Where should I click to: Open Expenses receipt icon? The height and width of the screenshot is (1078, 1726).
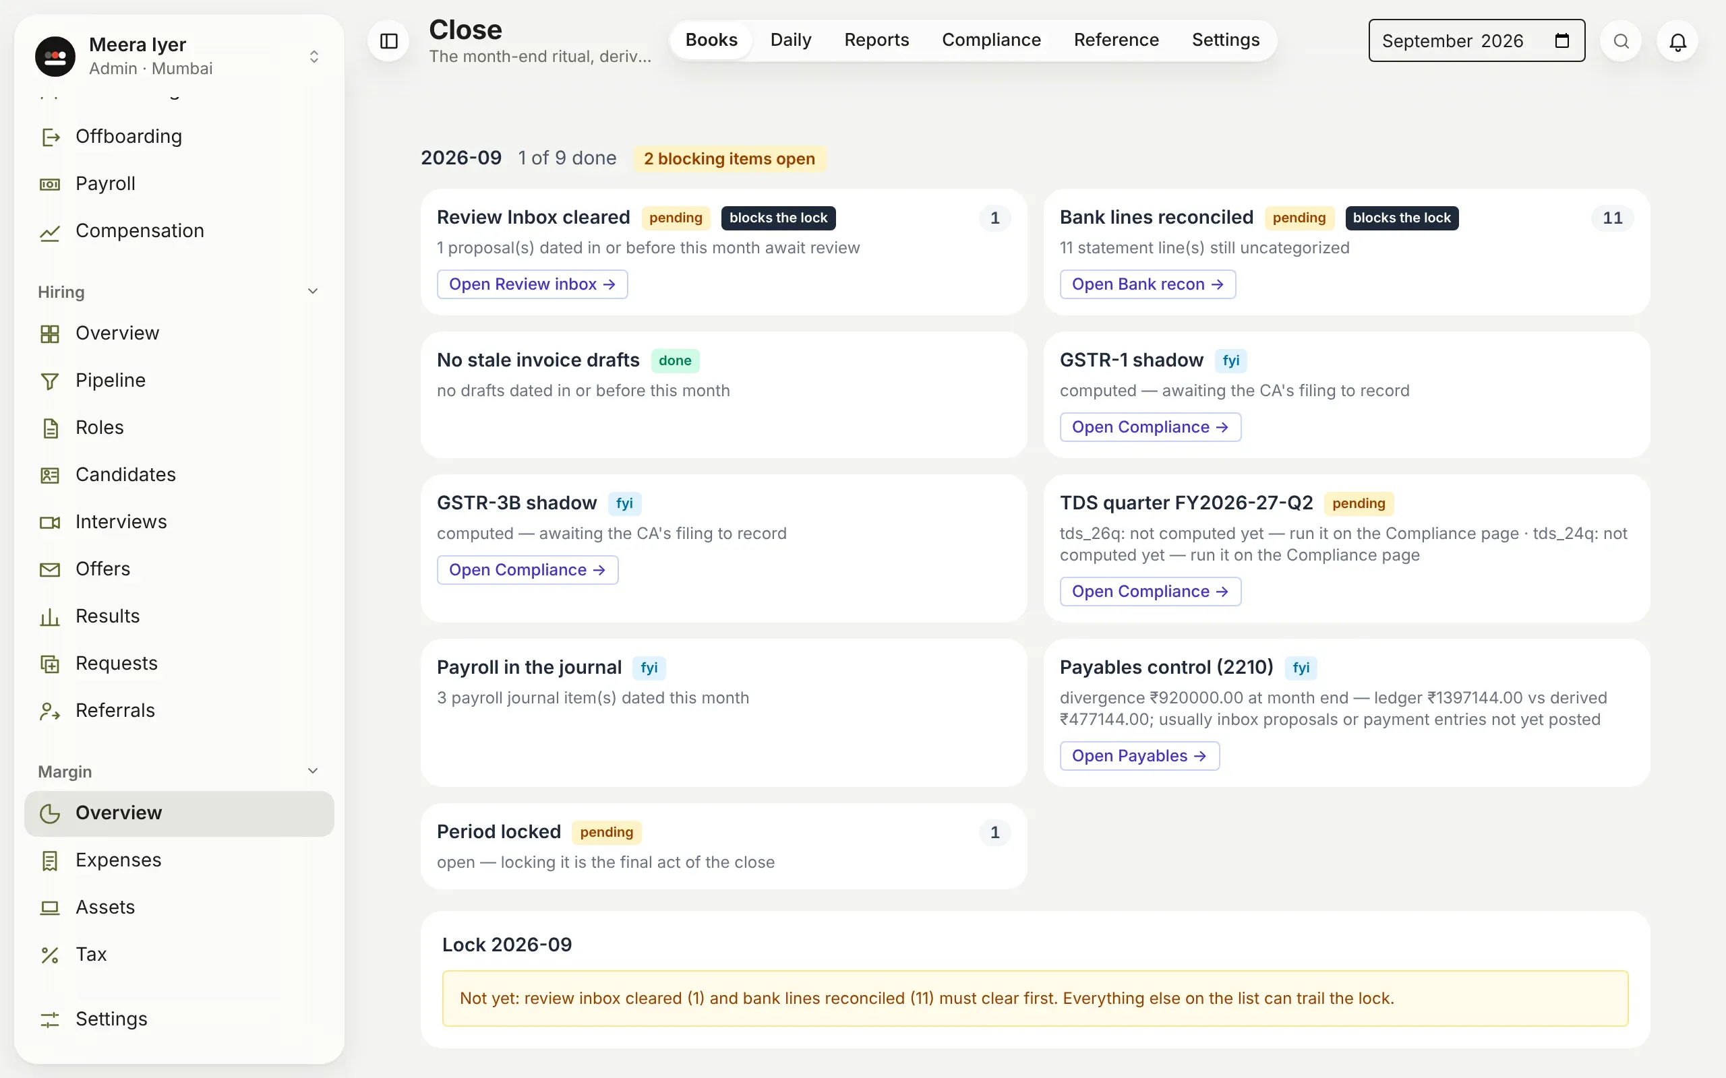coord(50,860)
